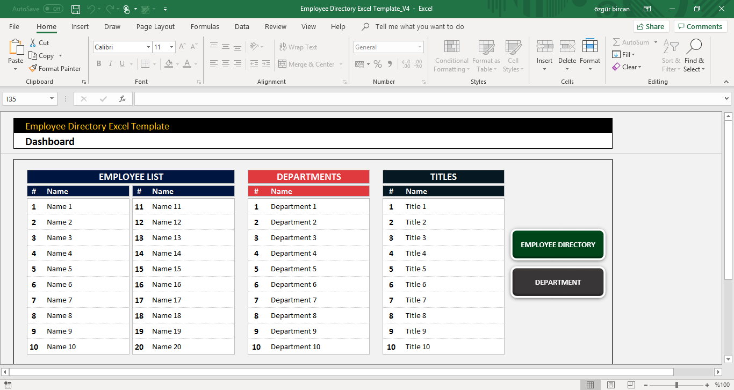The height and width of the screenshot is (390, 734).
Task: Undo the last action in the title bar
Action: pos(91,9)
